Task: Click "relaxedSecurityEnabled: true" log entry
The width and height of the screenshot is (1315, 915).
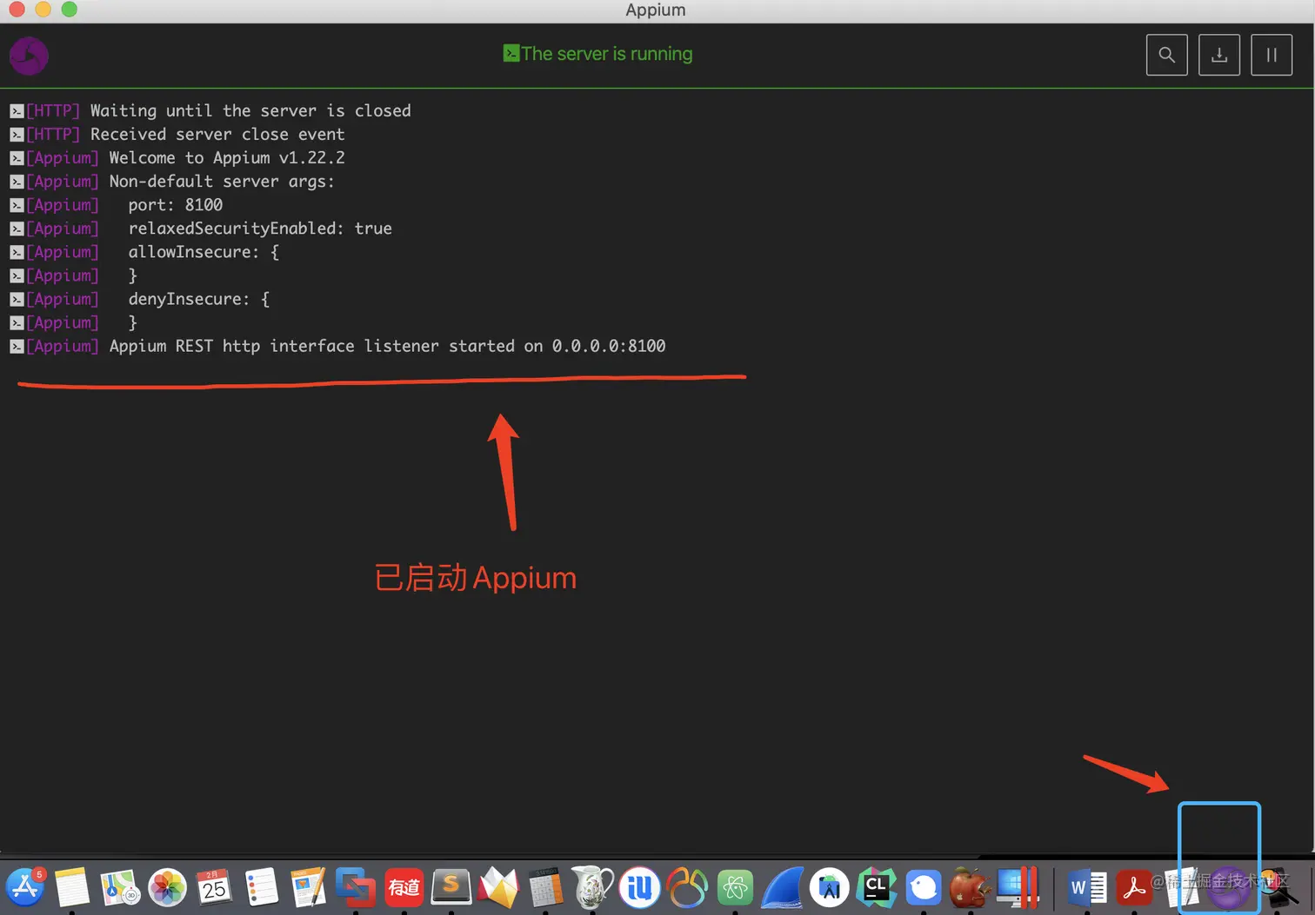Action: tap(260, 228)
